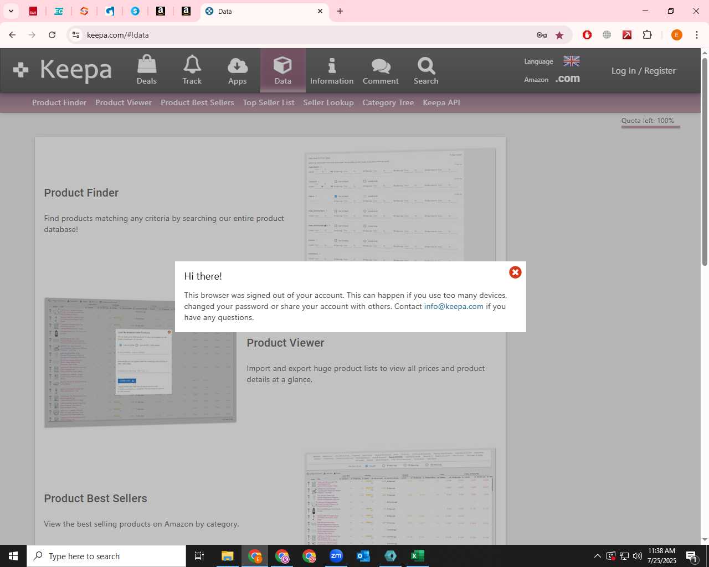Open Windows Start menu
709x567 pixels.
(13, 556)
